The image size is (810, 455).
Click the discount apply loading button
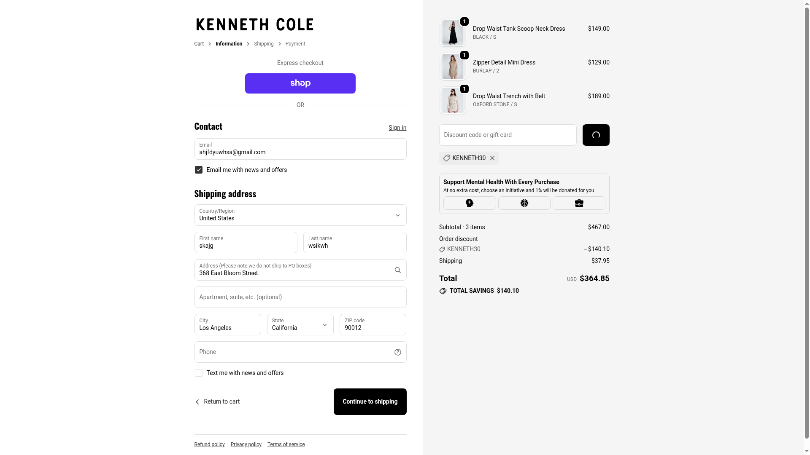(596, 135)
